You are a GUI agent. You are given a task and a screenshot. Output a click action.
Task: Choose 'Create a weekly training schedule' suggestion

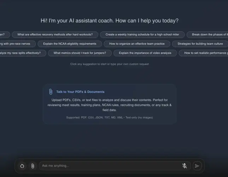coord(142,35)
